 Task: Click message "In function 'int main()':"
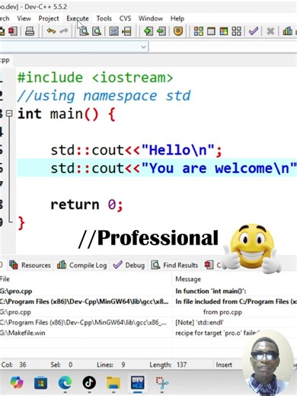211,291
